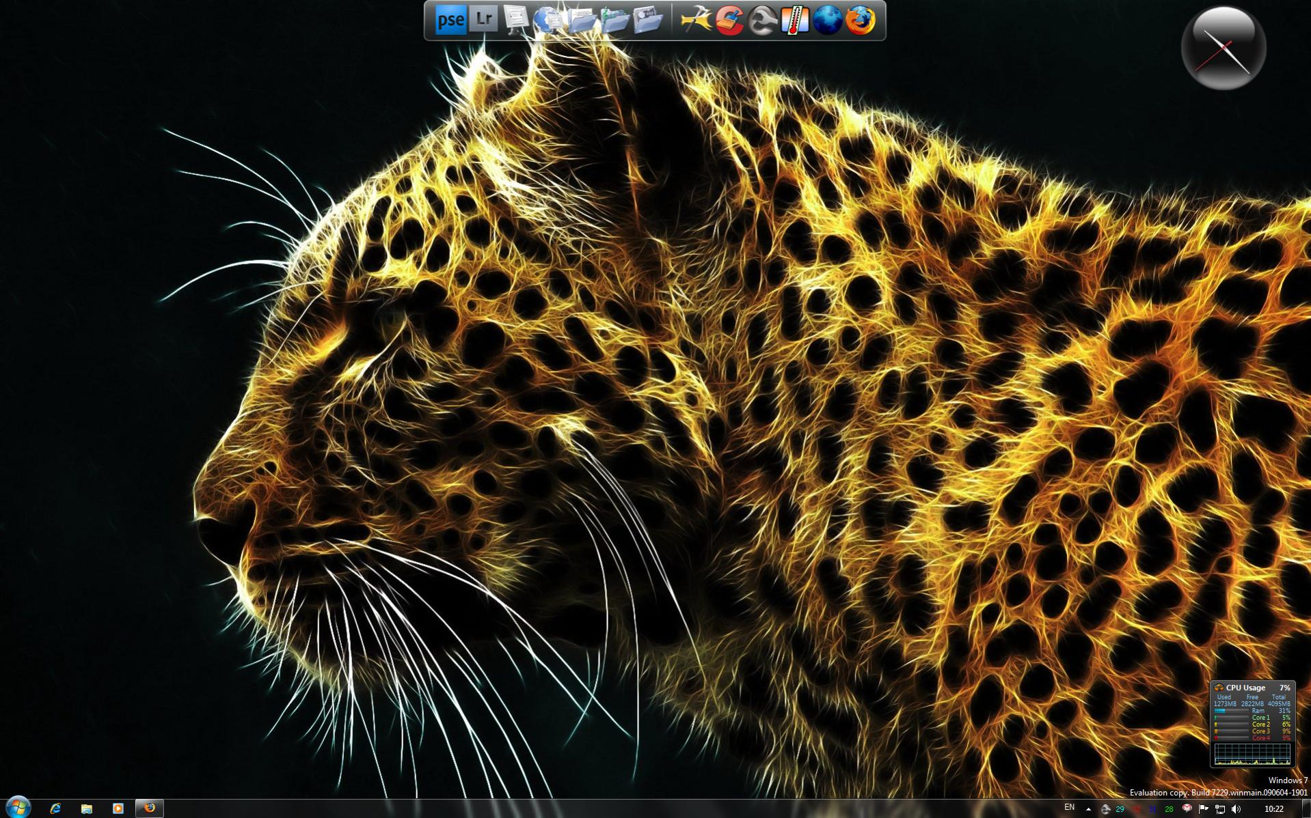This screenshot has height=818, width=1311.
Task: Click the CPU Usage gadget title
Action: (1245, 688)
